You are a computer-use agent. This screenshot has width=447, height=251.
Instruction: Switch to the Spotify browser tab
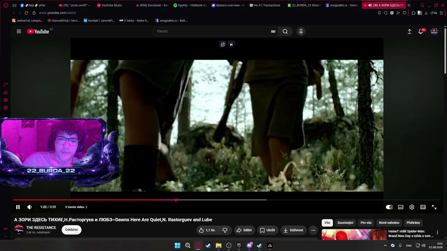pos(190,5)
